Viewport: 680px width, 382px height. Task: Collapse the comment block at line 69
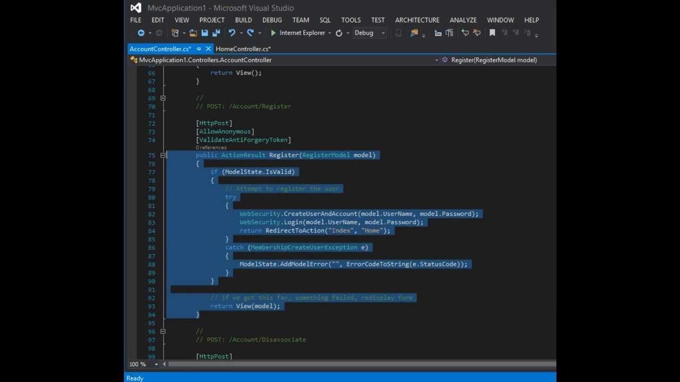click(x=163, y=98)
